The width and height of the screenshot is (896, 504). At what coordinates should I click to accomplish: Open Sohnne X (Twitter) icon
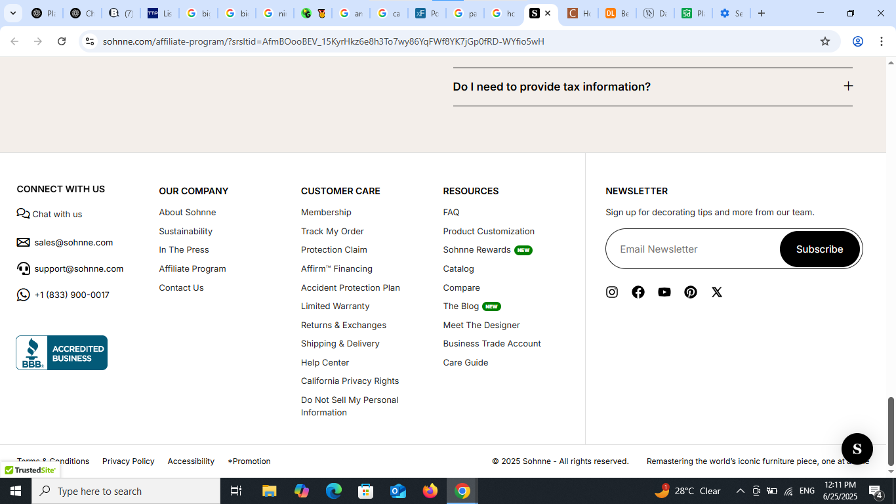(717, 292)
